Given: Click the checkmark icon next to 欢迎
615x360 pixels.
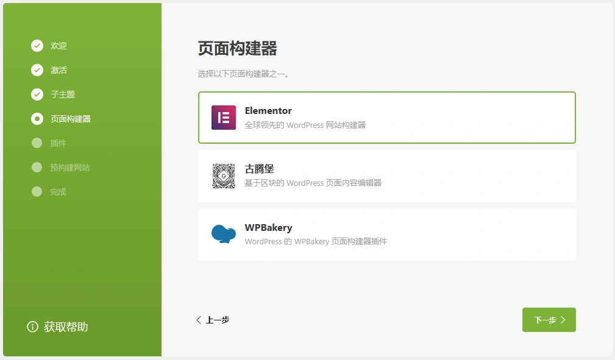Looking at the screenshot, I should click(x=37, y=45).
